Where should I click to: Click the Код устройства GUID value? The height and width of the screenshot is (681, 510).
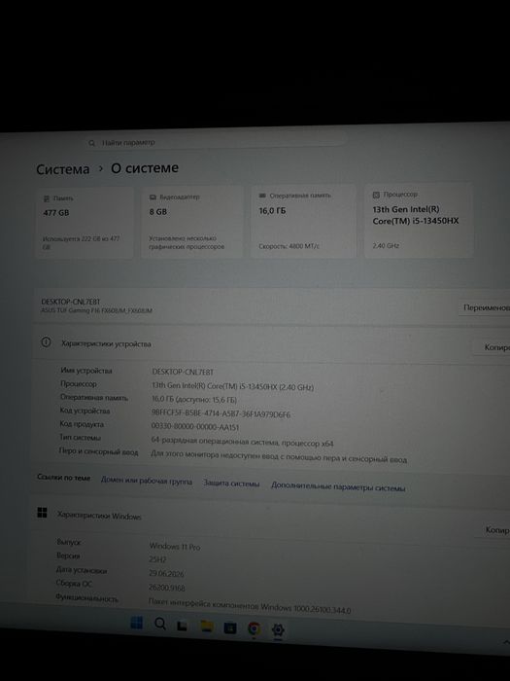(x=221, y=413)
